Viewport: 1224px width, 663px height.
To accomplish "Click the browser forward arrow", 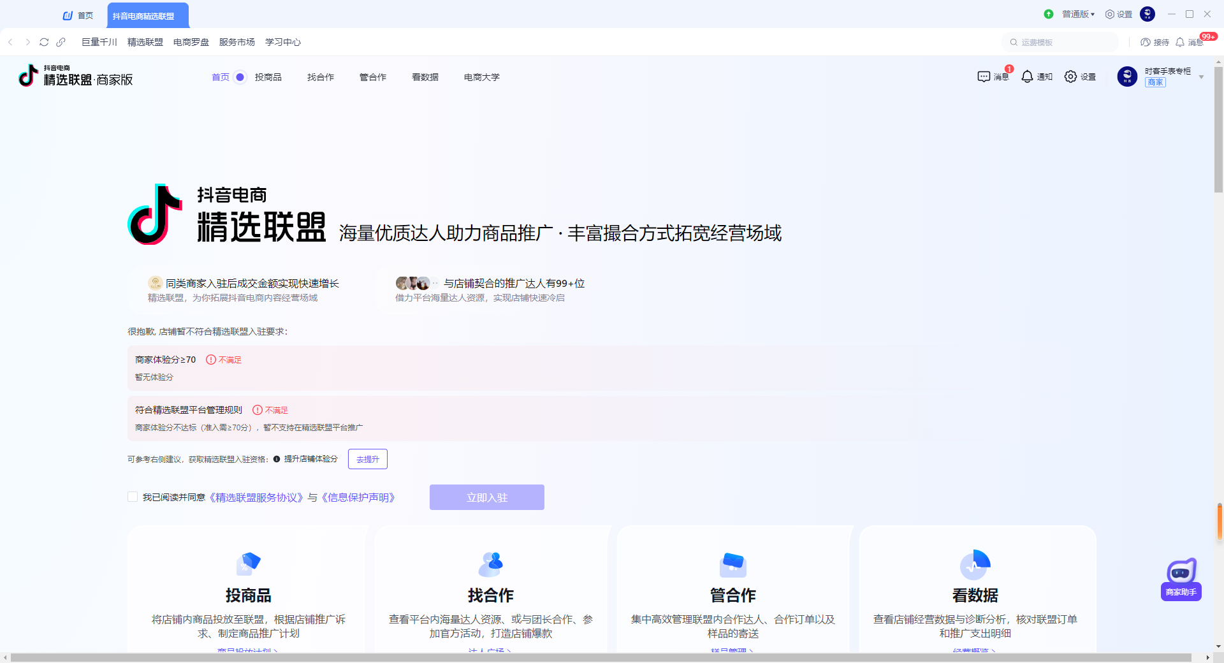I will pos(27,42).
